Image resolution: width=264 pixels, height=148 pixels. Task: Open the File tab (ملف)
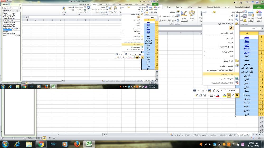(258, 7)
